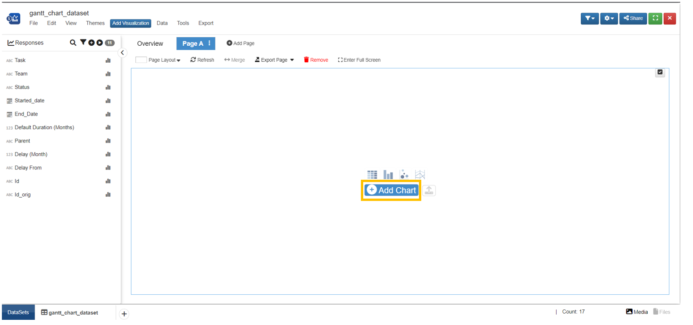Open the Page Layout dropdown

click(x=158, y=60)
